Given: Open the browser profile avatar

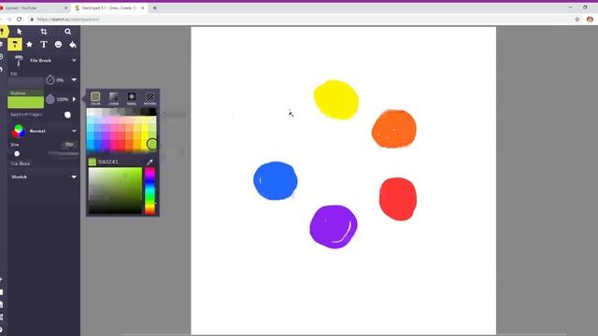Looking at the screenshot, I should [590, 19].
